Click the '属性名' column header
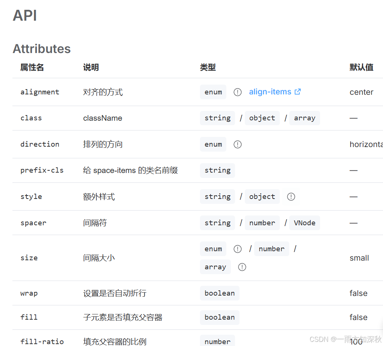The height and width of the screenshot is (346, 383). click(32, 67)
